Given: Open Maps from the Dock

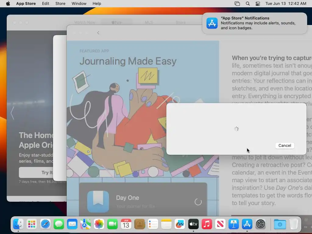Looking at the screenshot, I should click(x=86, y=224).
